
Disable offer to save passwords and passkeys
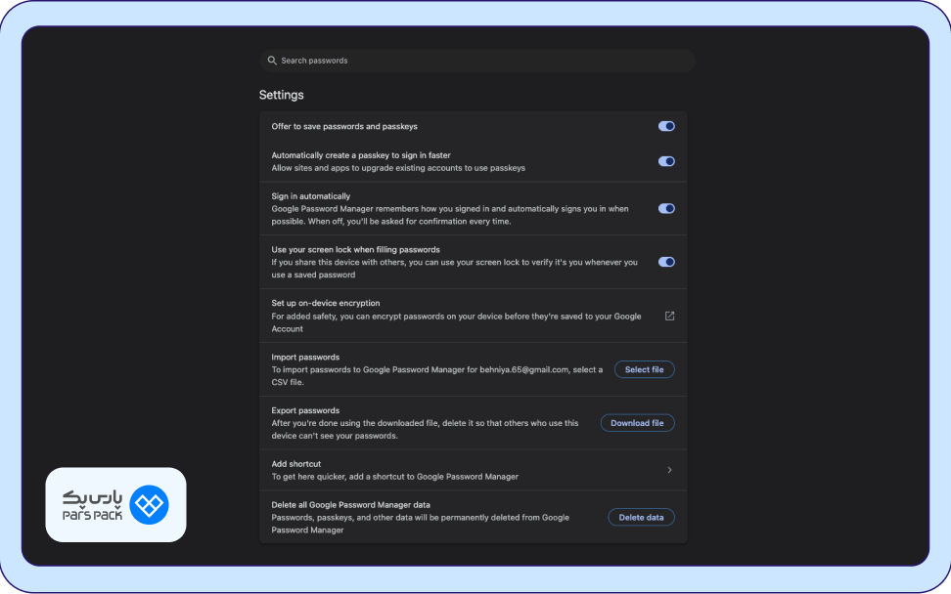point(666,126)
